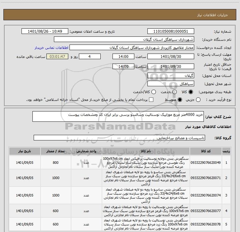This screenshot has height=232, width=240.
Task: Choose the متوسط purchase type radio
Action: (x=180, y=100)
